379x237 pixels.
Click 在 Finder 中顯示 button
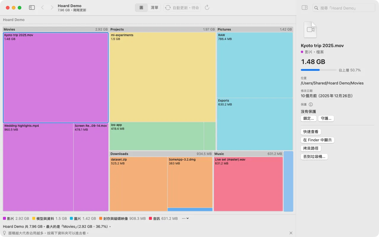[x=317, y=140]
